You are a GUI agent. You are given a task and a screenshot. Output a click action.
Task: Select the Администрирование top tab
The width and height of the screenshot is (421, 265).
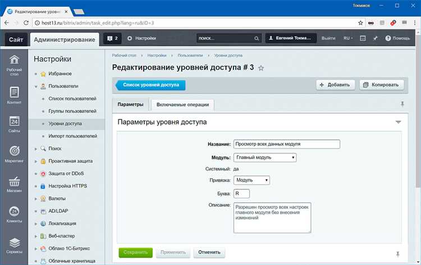point(65,40)
